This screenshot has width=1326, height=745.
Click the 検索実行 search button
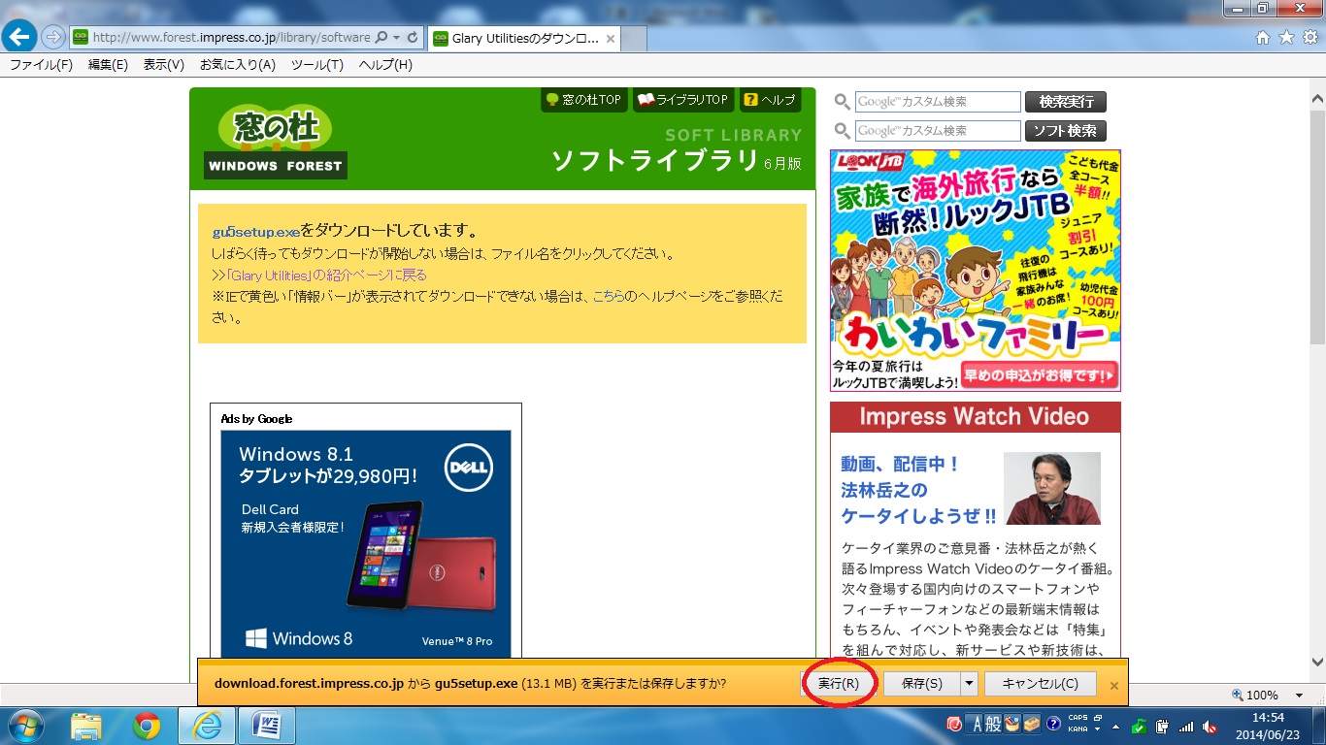[1066, 102]
